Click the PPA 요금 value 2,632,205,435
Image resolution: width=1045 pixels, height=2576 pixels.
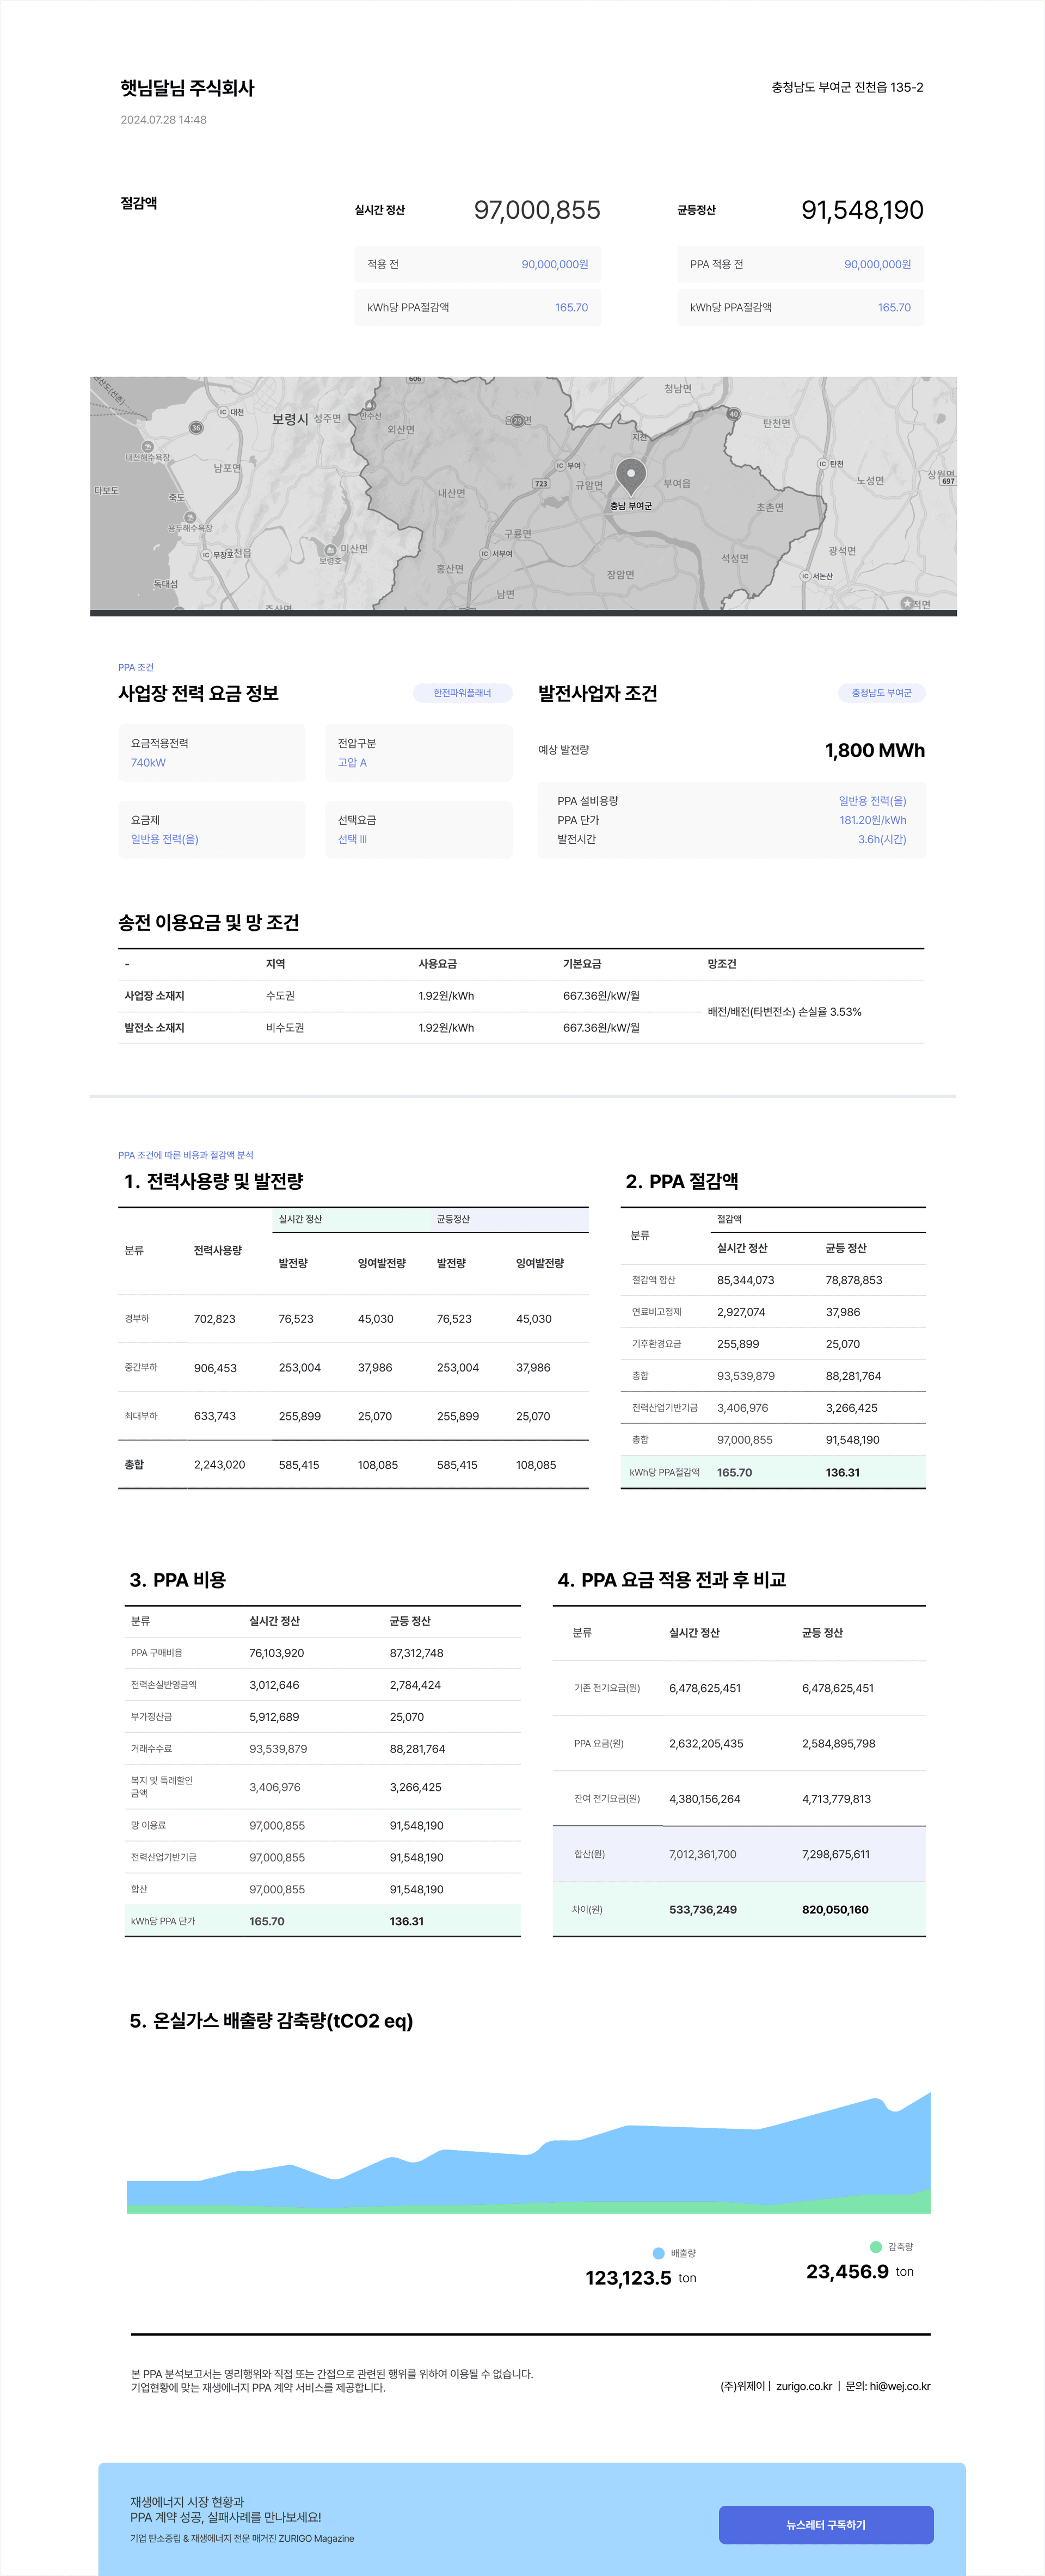[x=706, y=1743]
